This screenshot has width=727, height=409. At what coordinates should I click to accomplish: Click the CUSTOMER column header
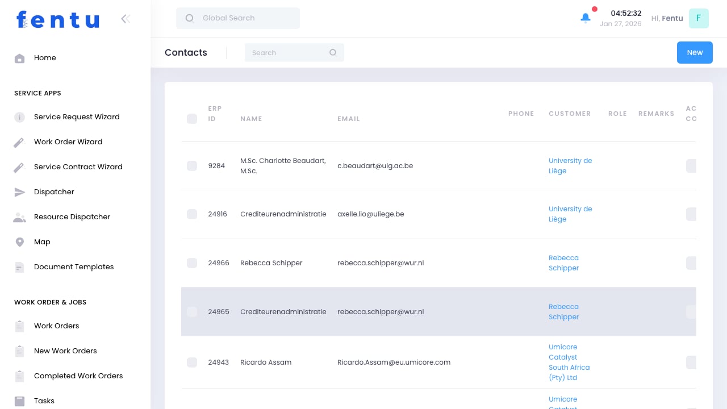[x=570, y=114]
